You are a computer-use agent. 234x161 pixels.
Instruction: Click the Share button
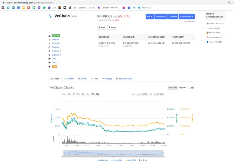point(101,27)
